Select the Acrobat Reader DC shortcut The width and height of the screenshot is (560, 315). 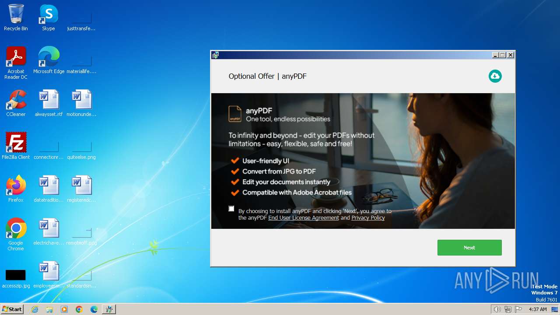[x=16, y=63]
